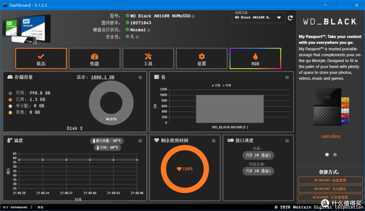Click the 帮助 help link in footer
365x211 pixels.
coord(41,207)
